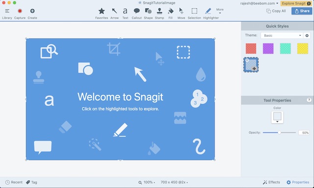Select the Shape tool

[148, 13]
